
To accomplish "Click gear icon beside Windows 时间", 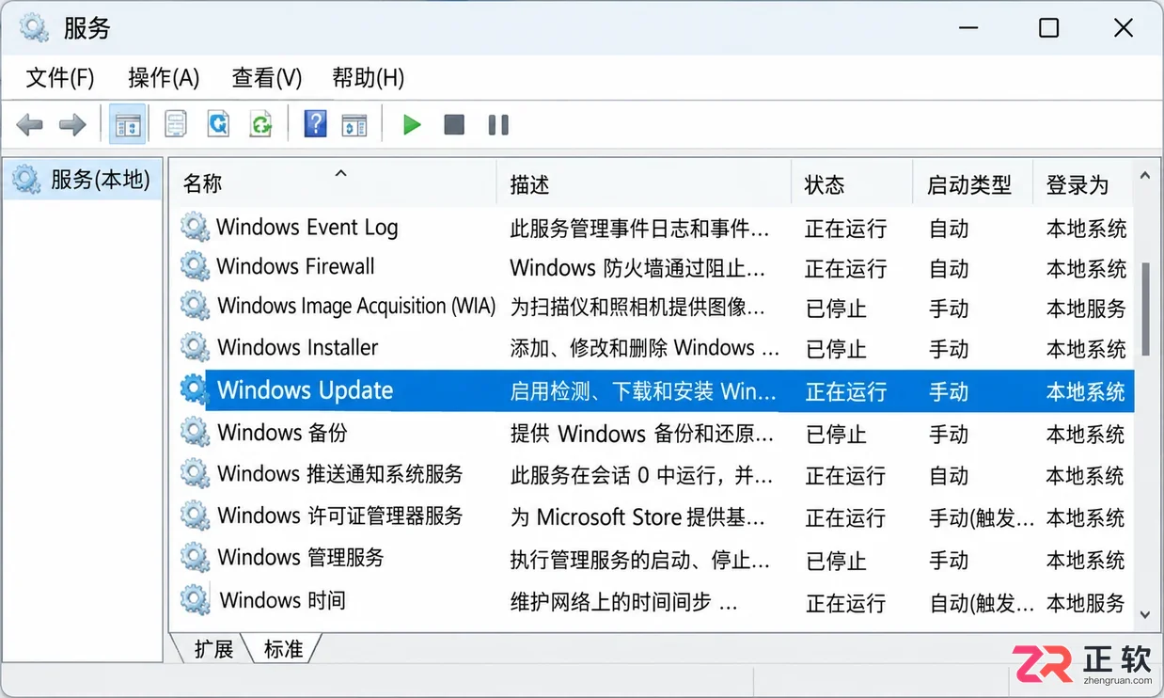I will click(x=195, y=599).
